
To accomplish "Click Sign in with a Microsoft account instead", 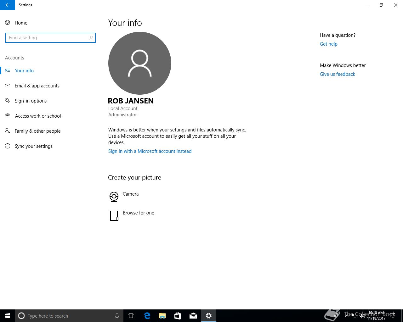I will point(150,151).
